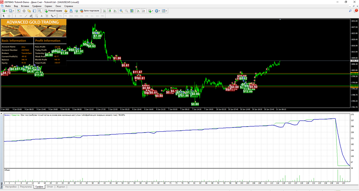Click the zoom out magnifier
The height and width of the screenshot is (191, 359).
(x=126, y=11)
